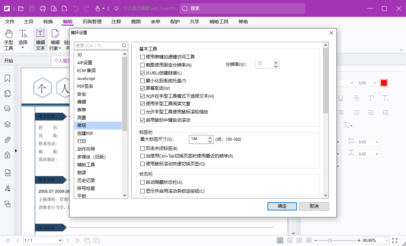The width and height of the screenshot is (406, 246).
Task: Open the Layers panel icon
Action: pyautogui.click(x=7, y=124)
